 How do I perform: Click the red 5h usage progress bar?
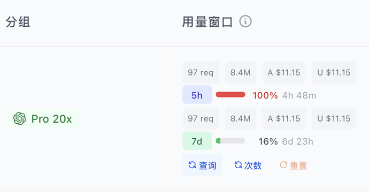click(230, 95)
